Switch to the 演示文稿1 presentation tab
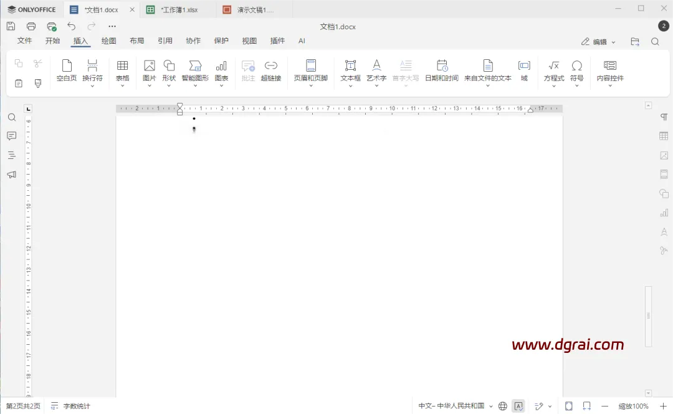Screen dimensions: 673x414 click(x=254, y=9)
